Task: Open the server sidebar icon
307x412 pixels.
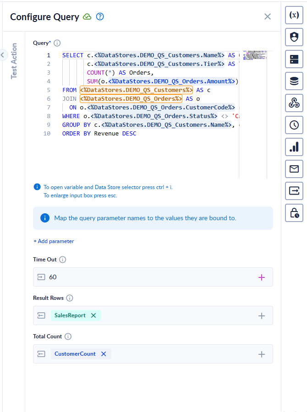Action: click(x=294, y=59)
